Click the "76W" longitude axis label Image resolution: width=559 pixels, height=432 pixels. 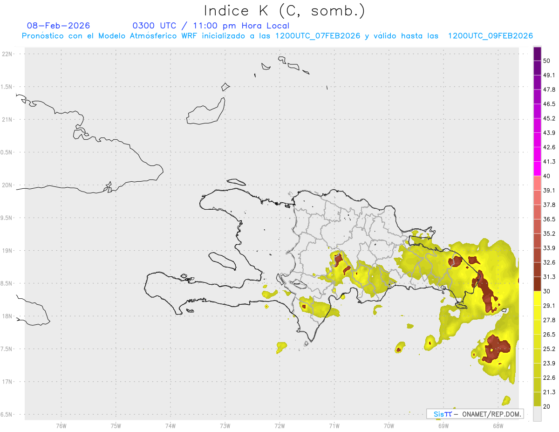point(61,425)
